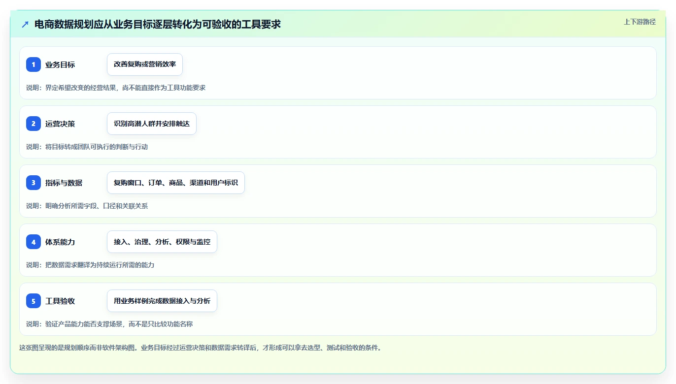Select the 复购窗口、订单、商品、渠道和用户标识 chip
This screenshot has width=676, height=384.
point(176,183)
